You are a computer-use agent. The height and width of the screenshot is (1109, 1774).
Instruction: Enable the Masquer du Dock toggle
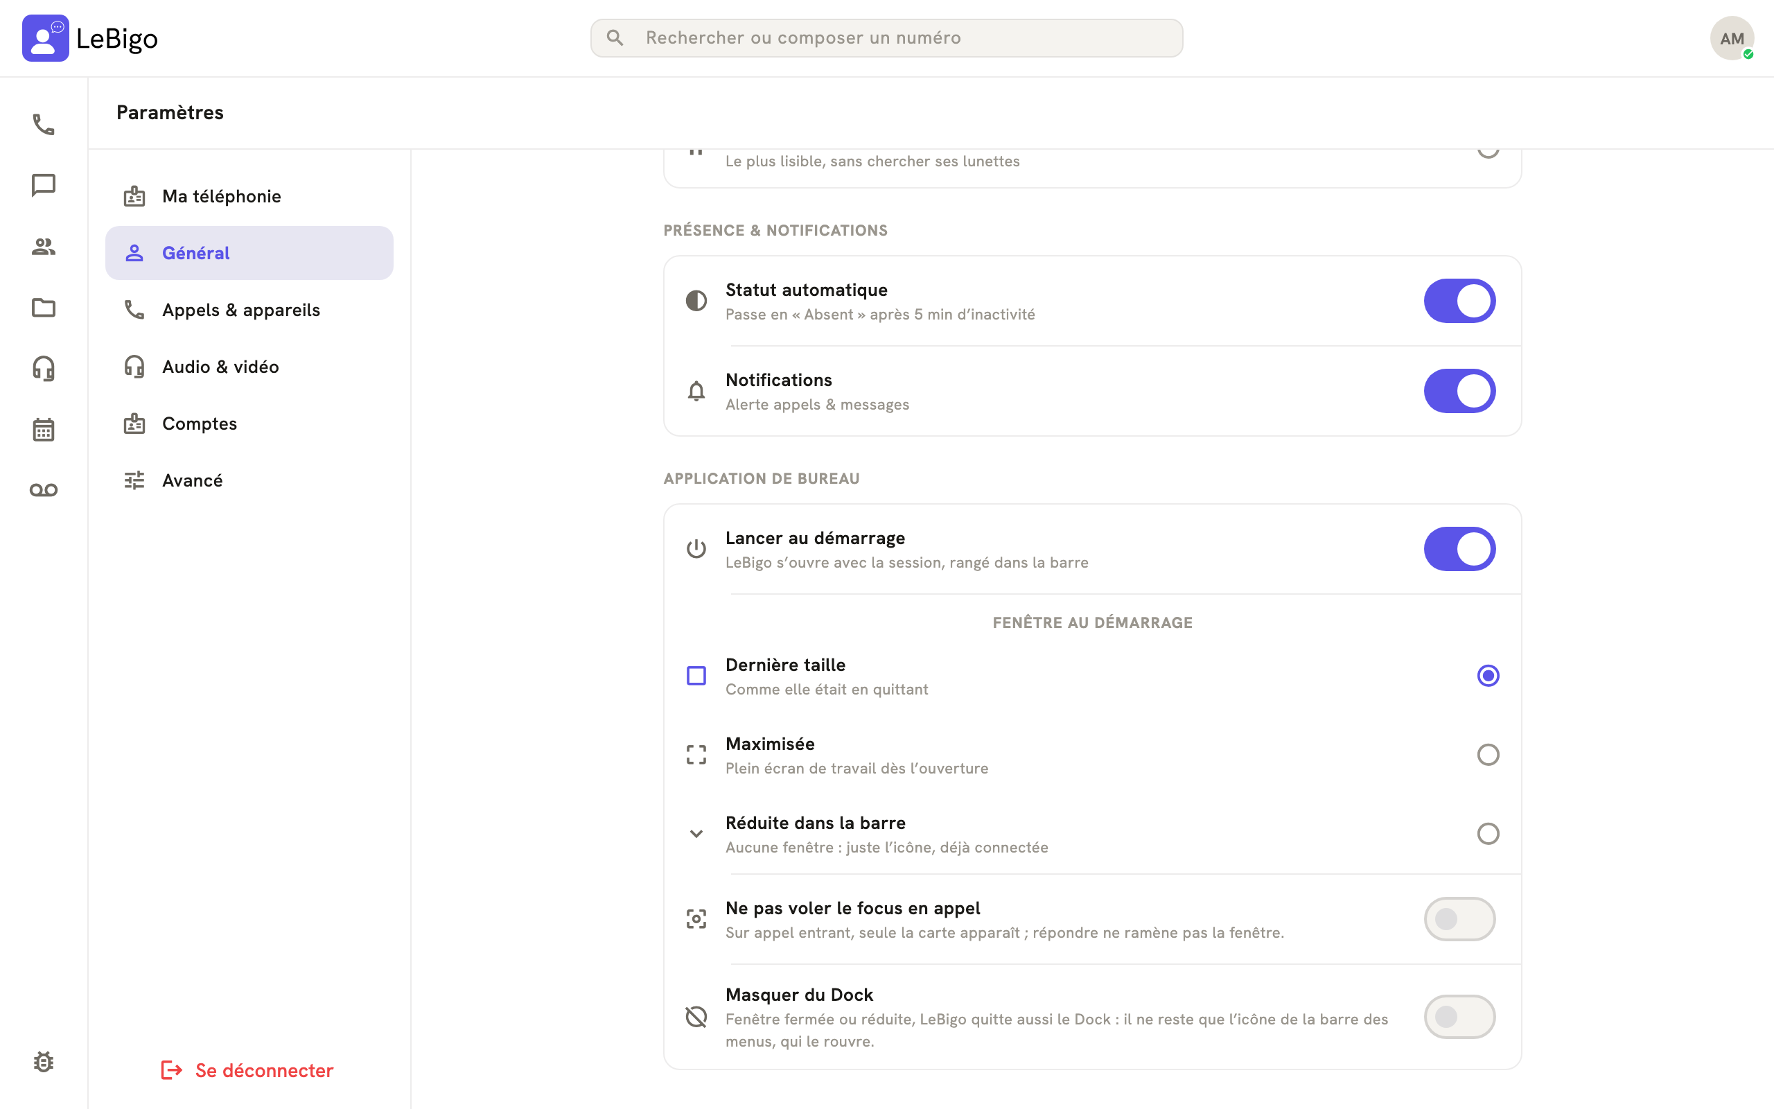click(x=1459, y=1017)
